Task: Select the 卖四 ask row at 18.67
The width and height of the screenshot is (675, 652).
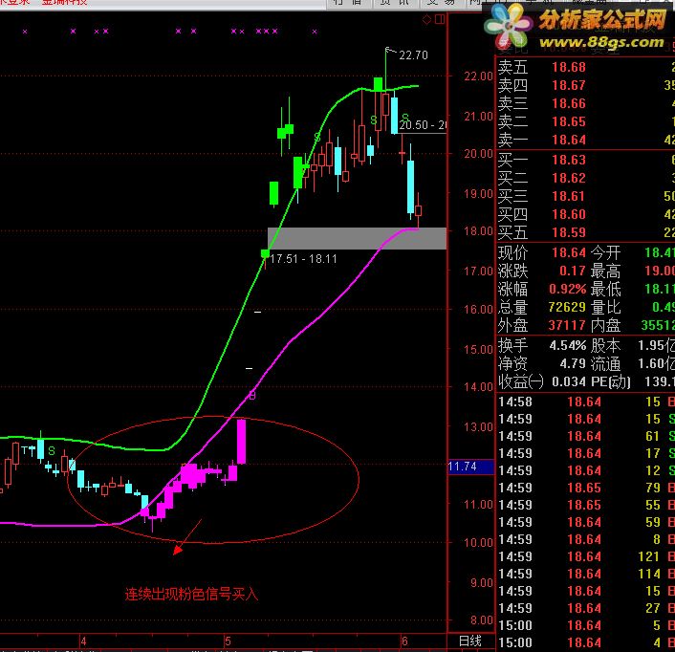Action: (x=586, y=85)
